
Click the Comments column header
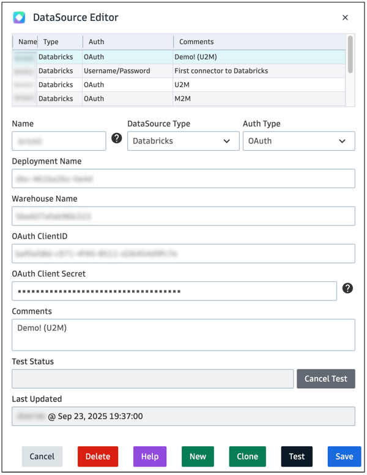point(196,42)
